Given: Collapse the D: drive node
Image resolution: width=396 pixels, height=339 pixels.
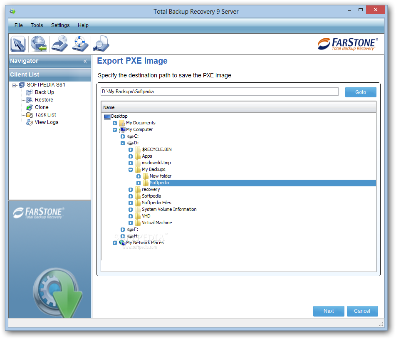Looking at the screenshot, I should [123, 143].
